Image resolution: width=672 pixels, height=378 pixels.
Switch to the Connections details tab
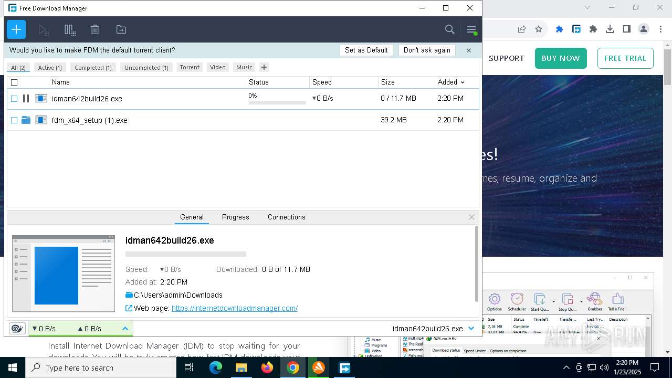[287, 217]
